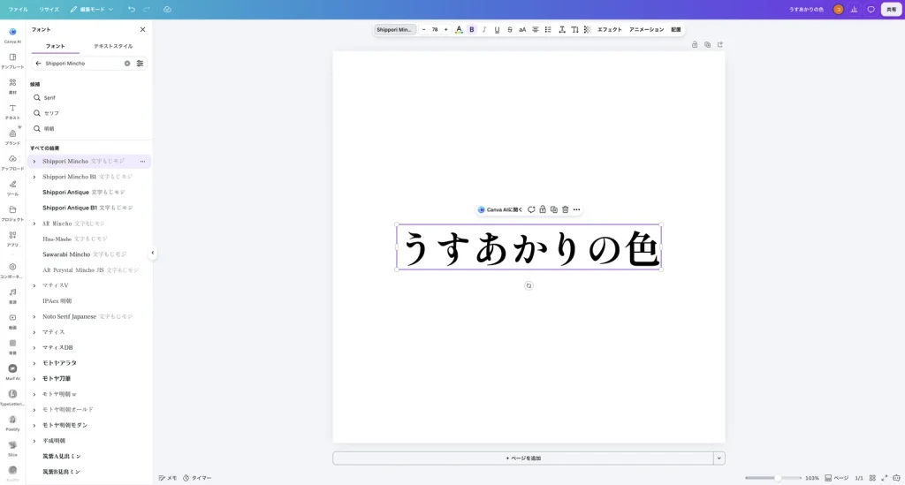Toggle strikethrough formatting in text toolbar
The height and width of the screenshot is (485, 905).
[x=510, y=29]
